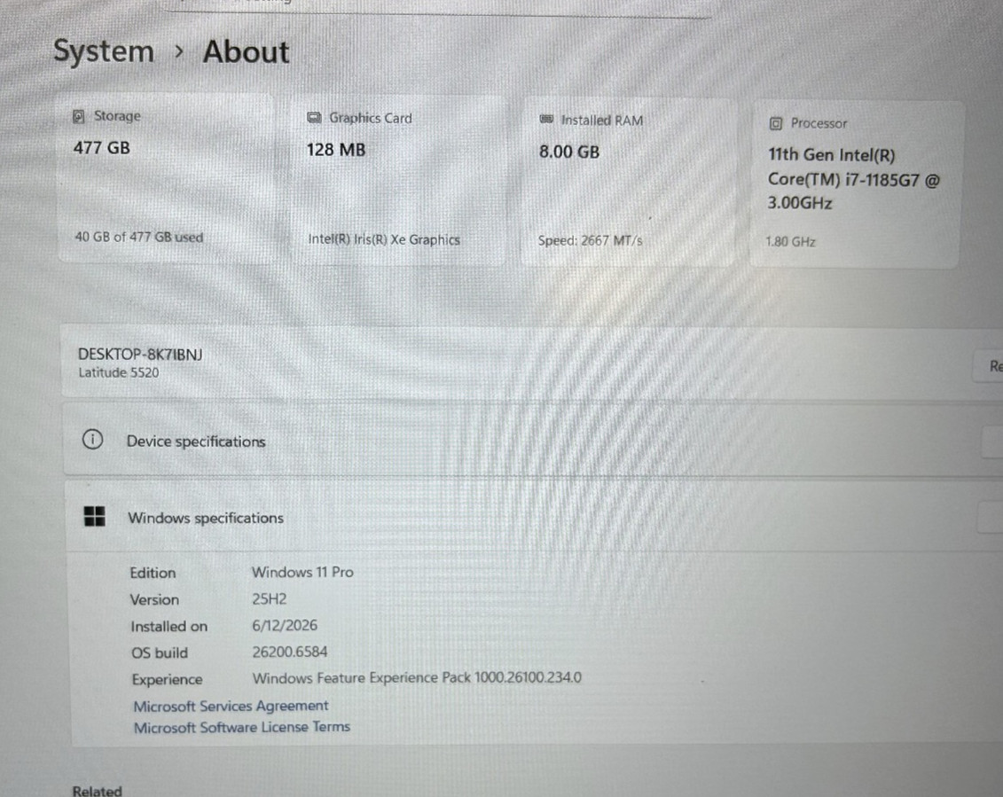
Task: Open the Graphics Card 128 MB card
Action: (x=399, y=180)
